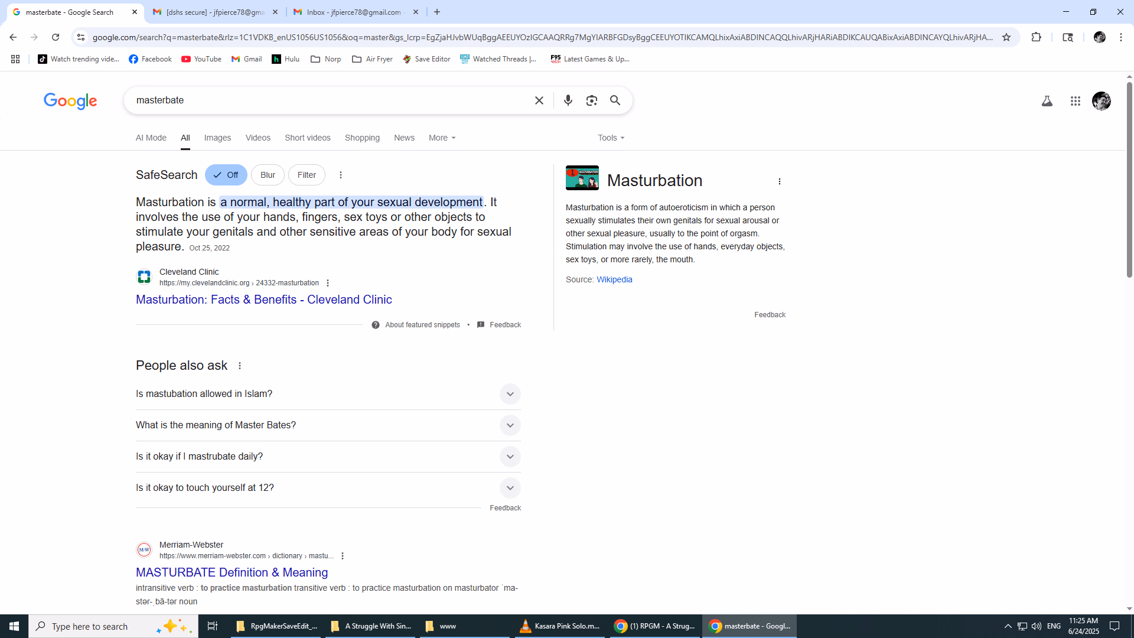Screen dimensions: 1134x638
Task: Expand 'Is it okay to touch yourself at 12?'
Action: tap(328, 488)
